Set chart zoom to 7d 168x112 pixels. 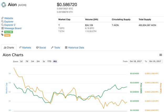click(x=27, y=61)
